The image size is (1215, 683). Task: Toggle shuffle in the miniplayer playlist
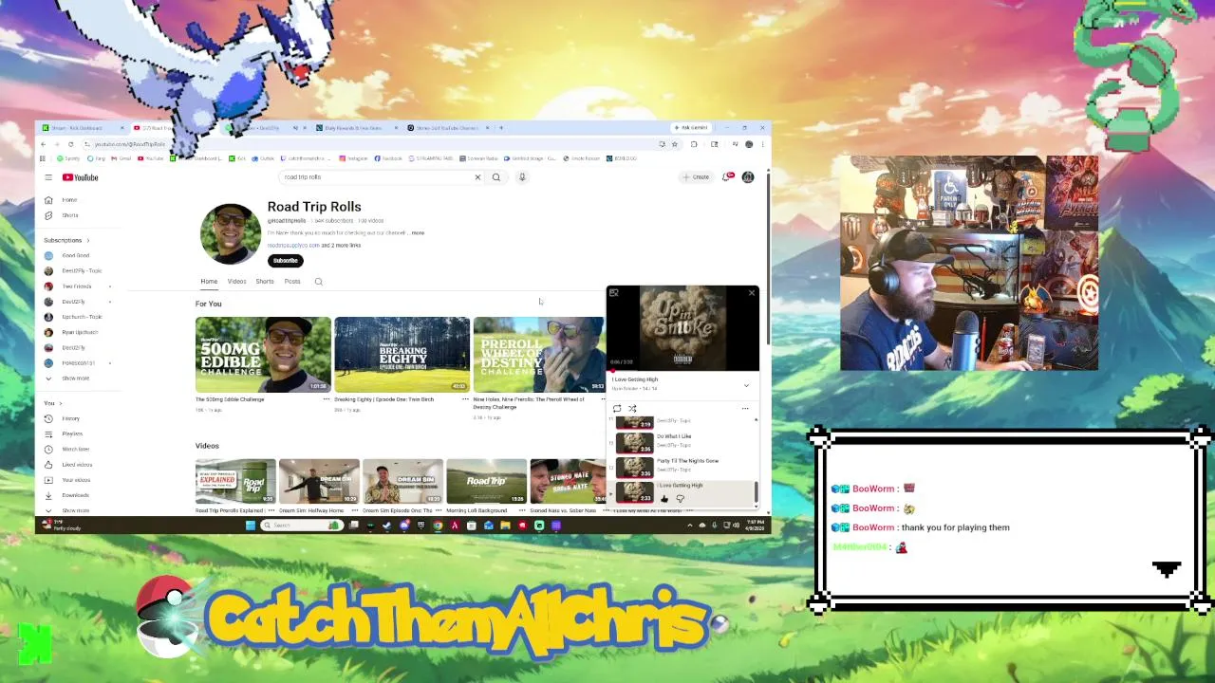[x=632, y=409]
